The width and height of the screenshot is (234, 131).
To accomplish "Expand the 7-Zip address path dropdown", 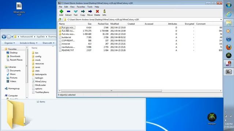I will 221,20.
